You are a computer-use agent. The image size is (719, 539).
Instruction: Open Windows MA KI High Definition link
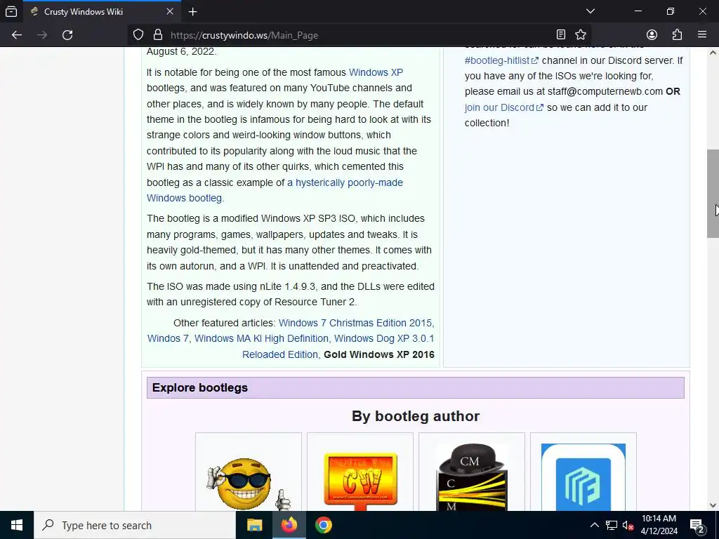coord(261,338)
